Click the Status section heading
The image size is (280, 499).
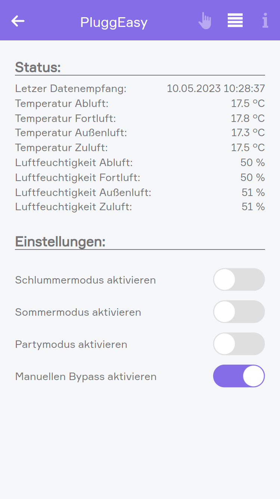click(38, 67)
